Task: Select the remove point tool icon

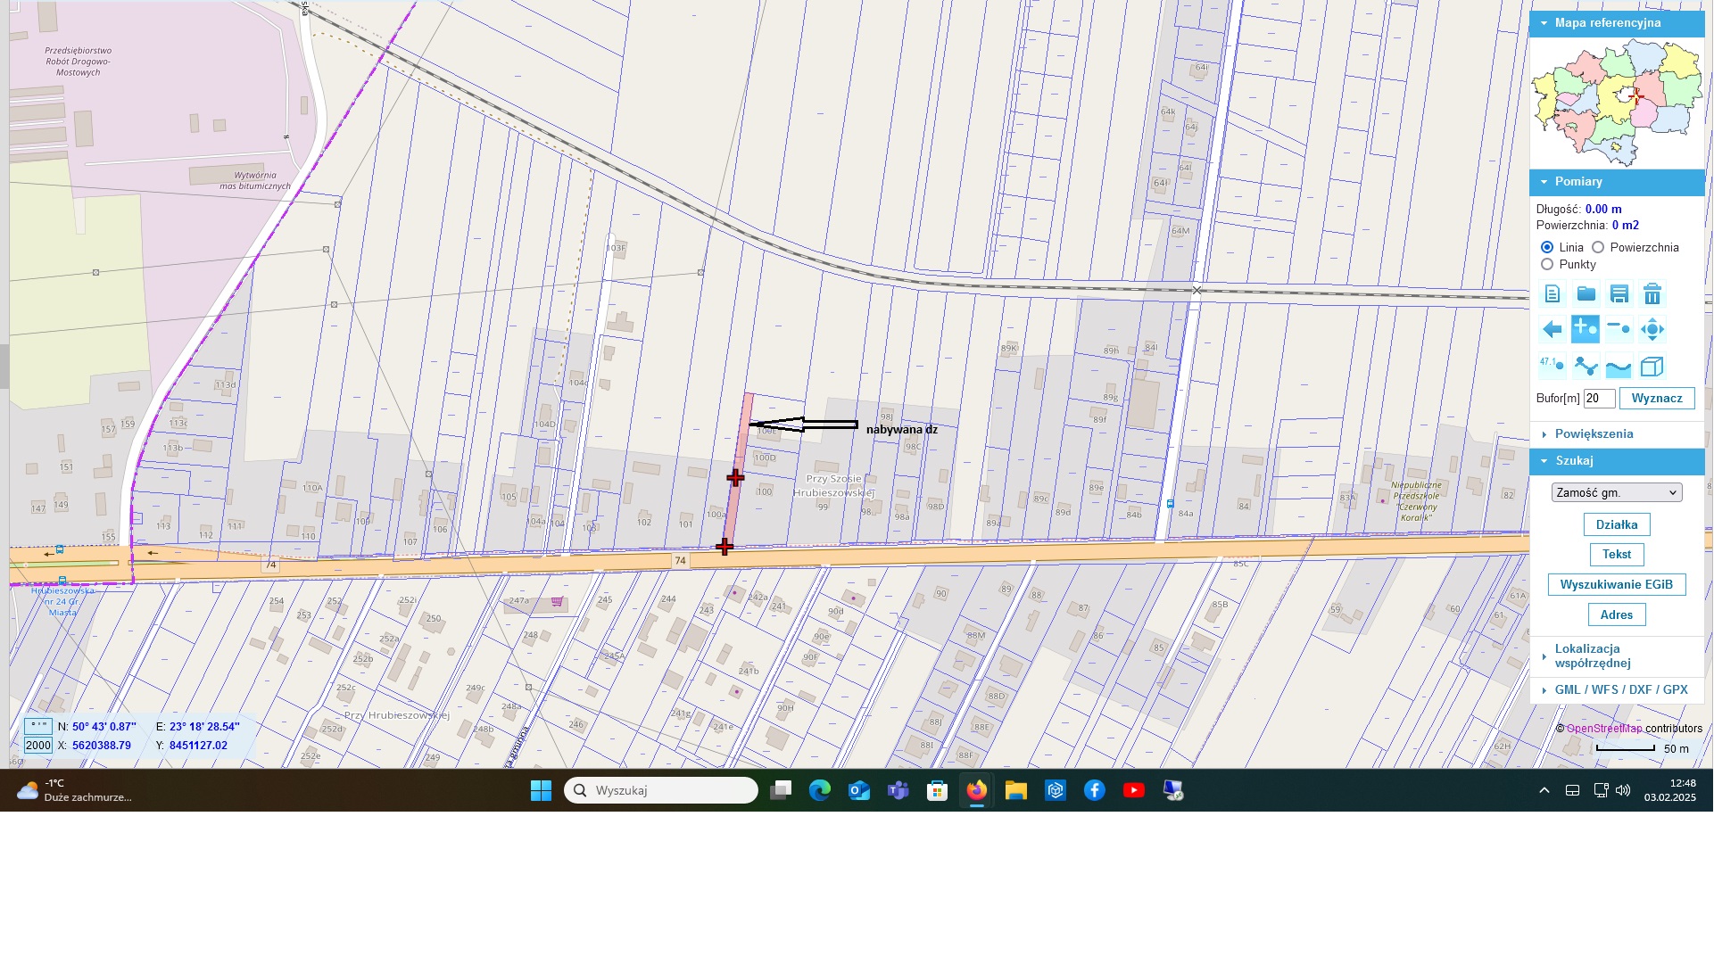Action: point(1619,329)
